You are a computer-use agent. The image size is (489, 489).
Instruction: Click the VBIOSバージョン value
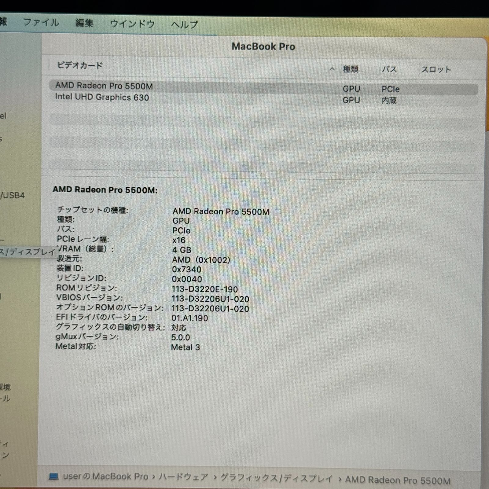210,299
